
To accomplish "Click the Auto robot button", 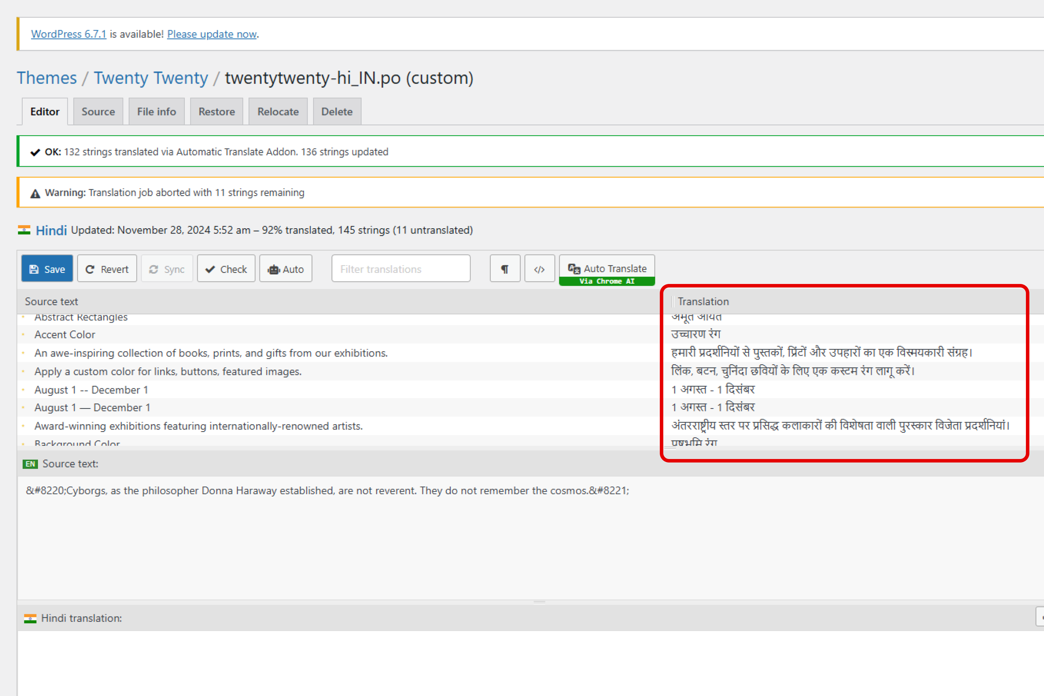I will pos(285,269).
